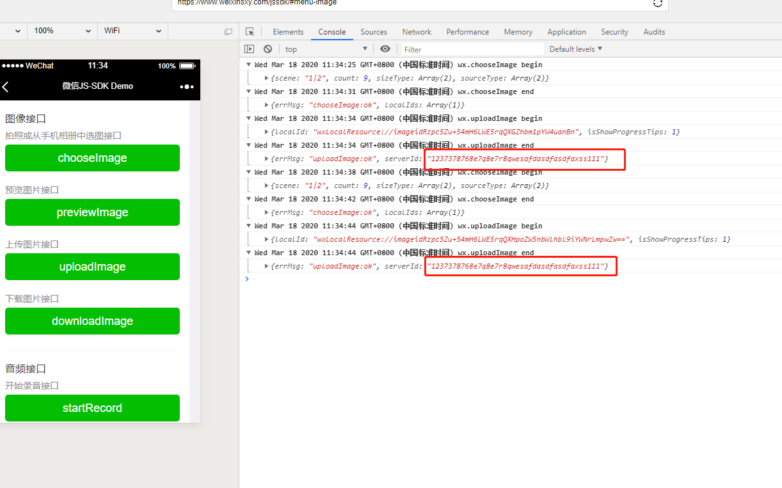
Task: Click the phone scrollbar beside the buttons
Action: tap(195, 261)
